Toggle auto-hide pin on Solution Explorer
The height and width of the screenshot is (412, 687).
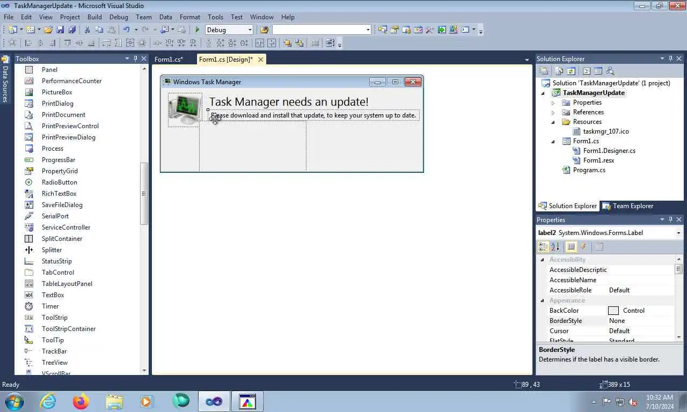[670, 58]
